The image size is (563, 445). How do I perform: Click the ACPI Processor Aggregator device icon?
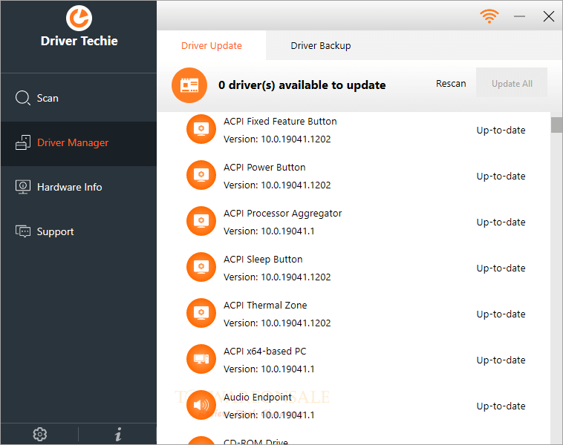[x=201, y=221]
